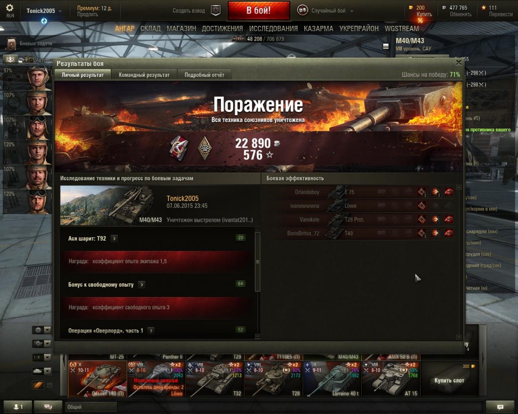Click the battle tasks list scrollbar

[258, 262]
